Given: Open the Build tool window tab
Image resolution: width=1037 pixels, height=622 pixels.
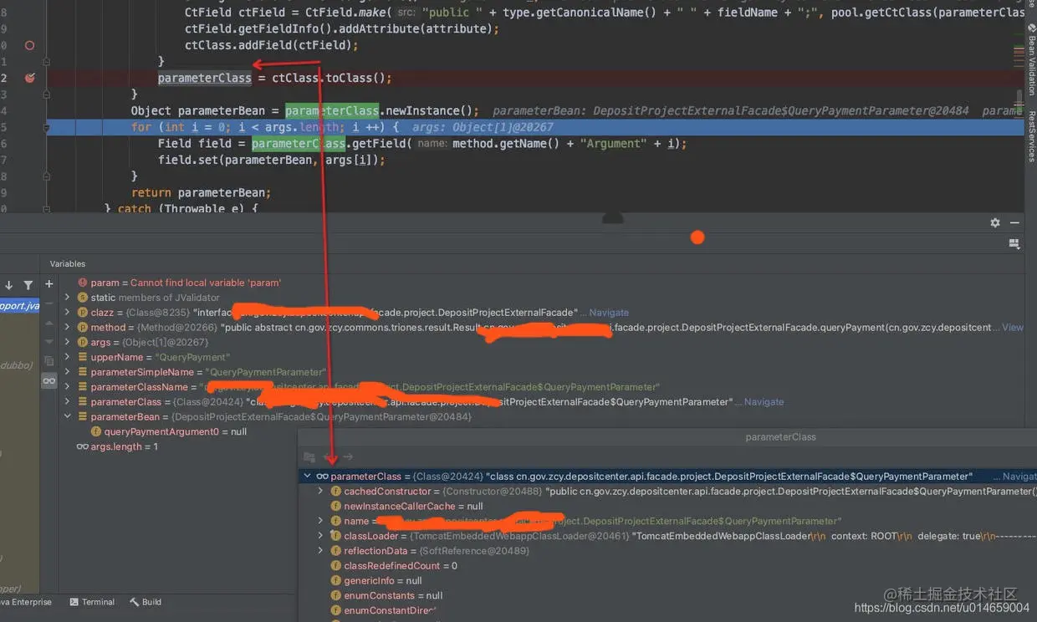Looking at the screenshot, I should pos(146,602).
